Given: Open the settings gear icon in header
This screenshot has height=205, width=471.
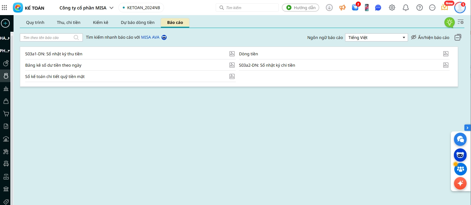Looking at the screenshot, I should pyautogui.click(x=392, y=8).
